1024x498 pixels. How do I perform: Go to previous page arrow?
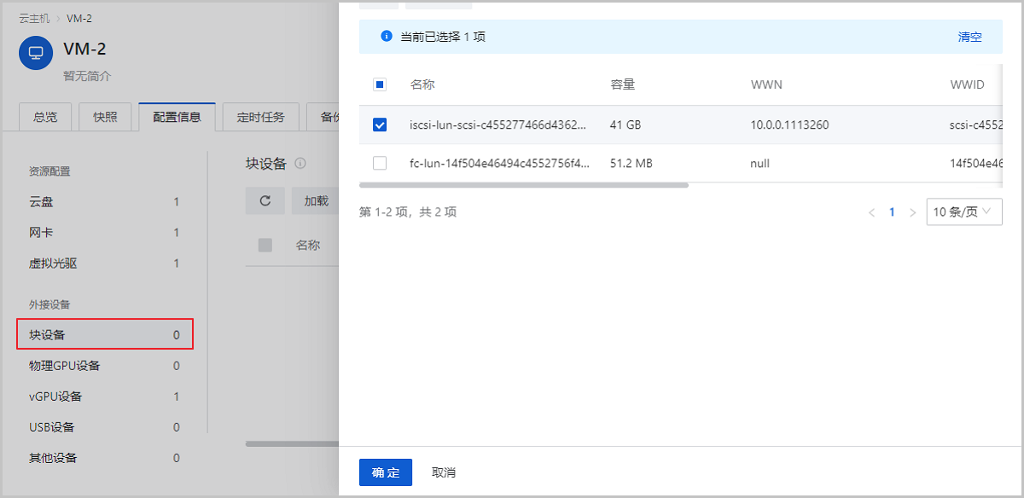[x=871, y=212]
